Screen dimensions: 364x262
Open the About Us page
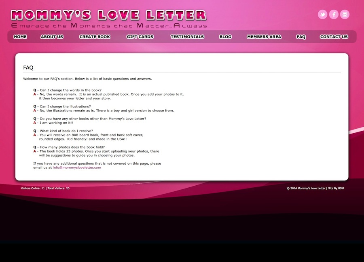tap(52, 37)
